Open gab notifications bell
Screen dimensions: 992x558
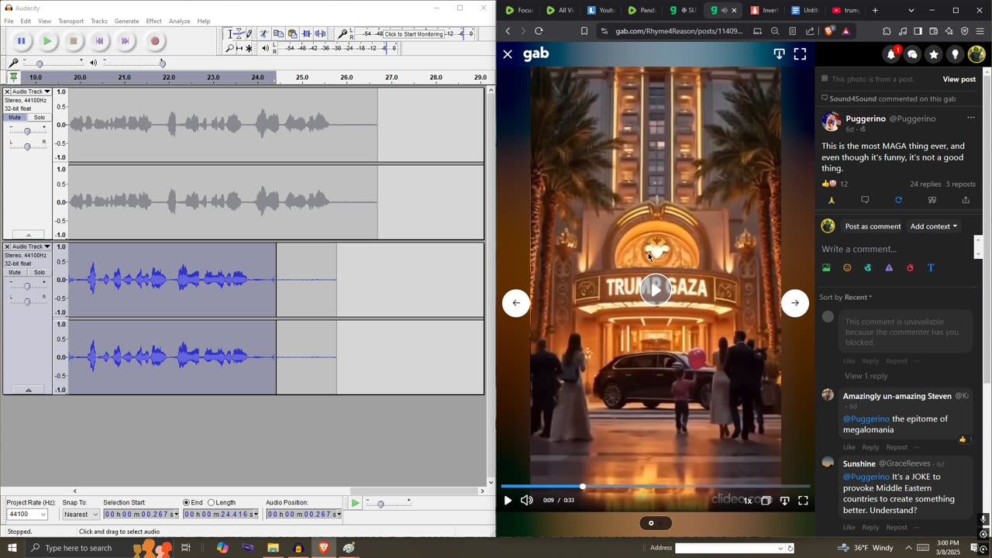891,54
